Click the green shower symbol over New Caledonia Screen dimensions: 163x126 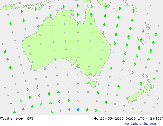(x=141, y=39)
